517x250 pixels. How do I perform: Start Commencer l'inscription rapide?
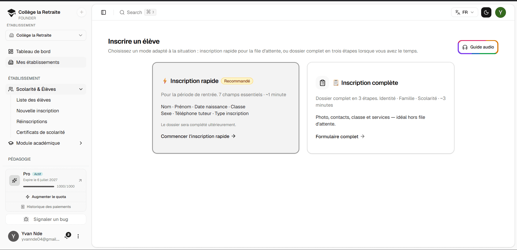pos(198,136)
